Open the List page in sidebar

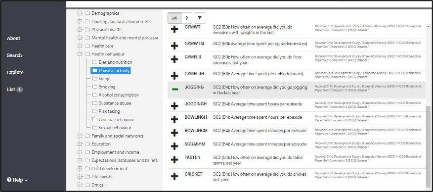[11, 90]
